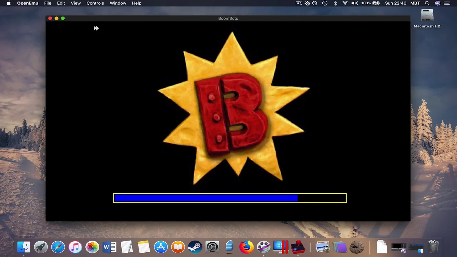Click the first minimized window thumbnail in Dock

pyautogui.click(x=399, y=247)
